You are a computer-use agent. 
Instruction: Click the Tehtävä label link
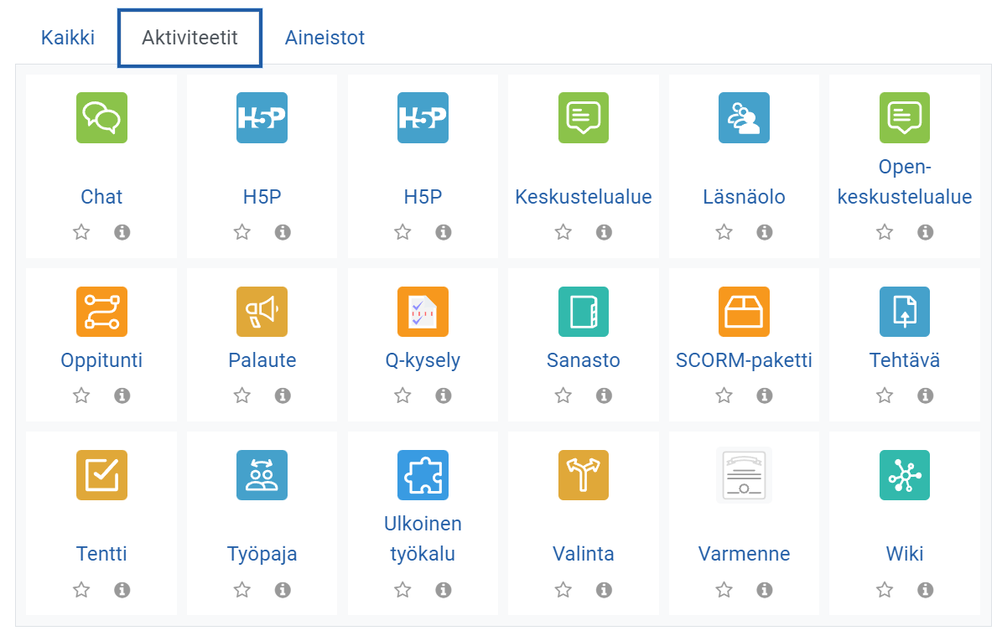click(904, 360)
